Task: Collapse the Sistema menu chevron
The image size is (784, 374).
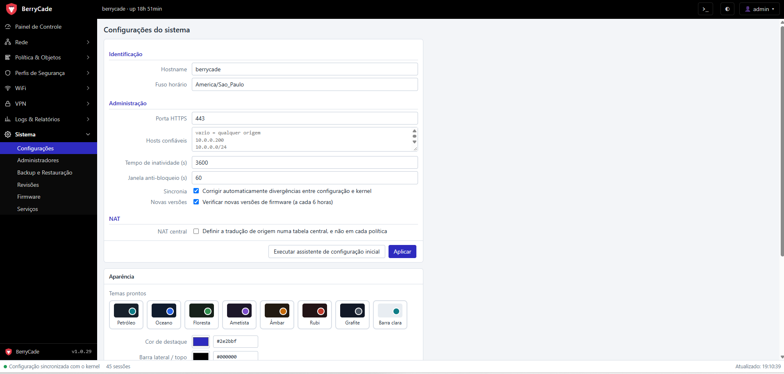Action: click(88, 134)
